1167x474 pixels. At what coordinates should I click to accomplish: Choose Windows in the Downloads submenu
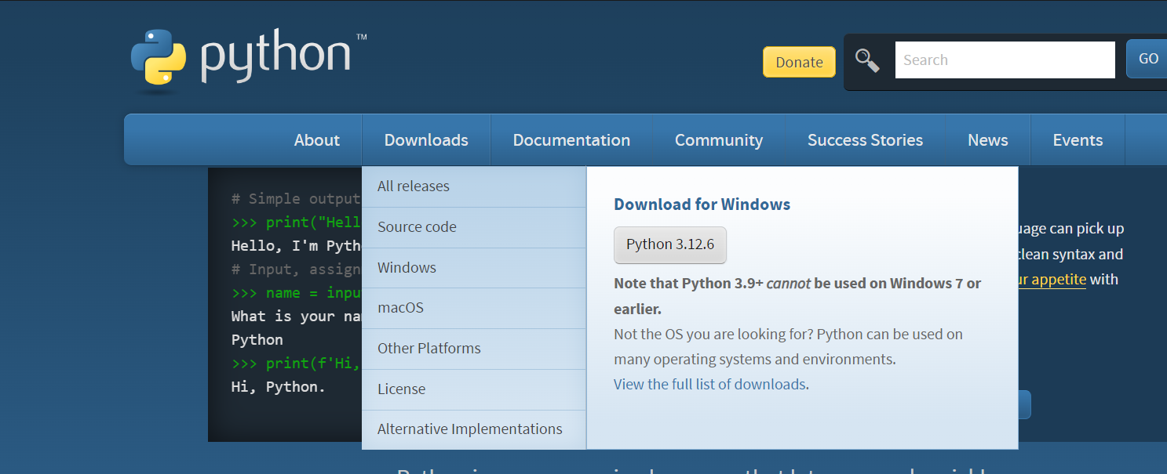tap(474, 268)
